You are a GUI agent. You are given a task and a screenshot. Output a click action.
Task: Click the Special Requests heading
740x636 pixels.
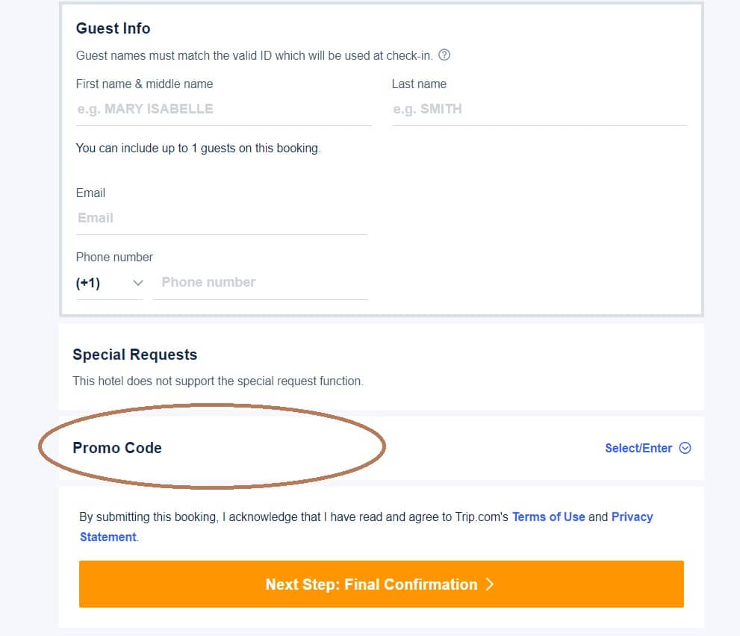135,355
